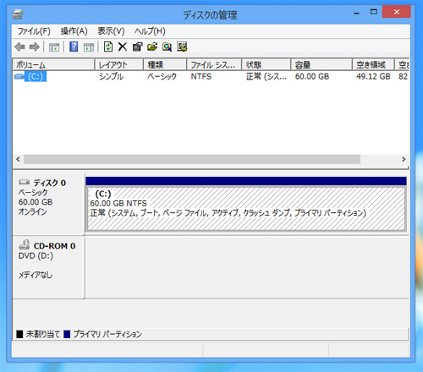Click the Forward arrow toolbar icon
423x372 pixels.
pos(35,46)
